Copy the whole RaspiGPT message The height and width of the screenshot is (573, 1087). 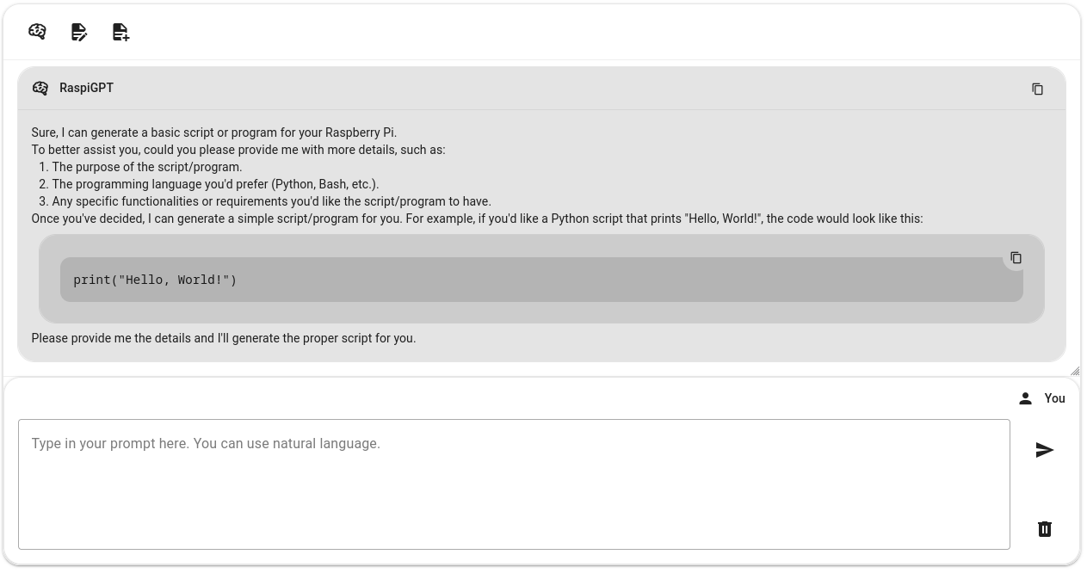point(1037,89)
